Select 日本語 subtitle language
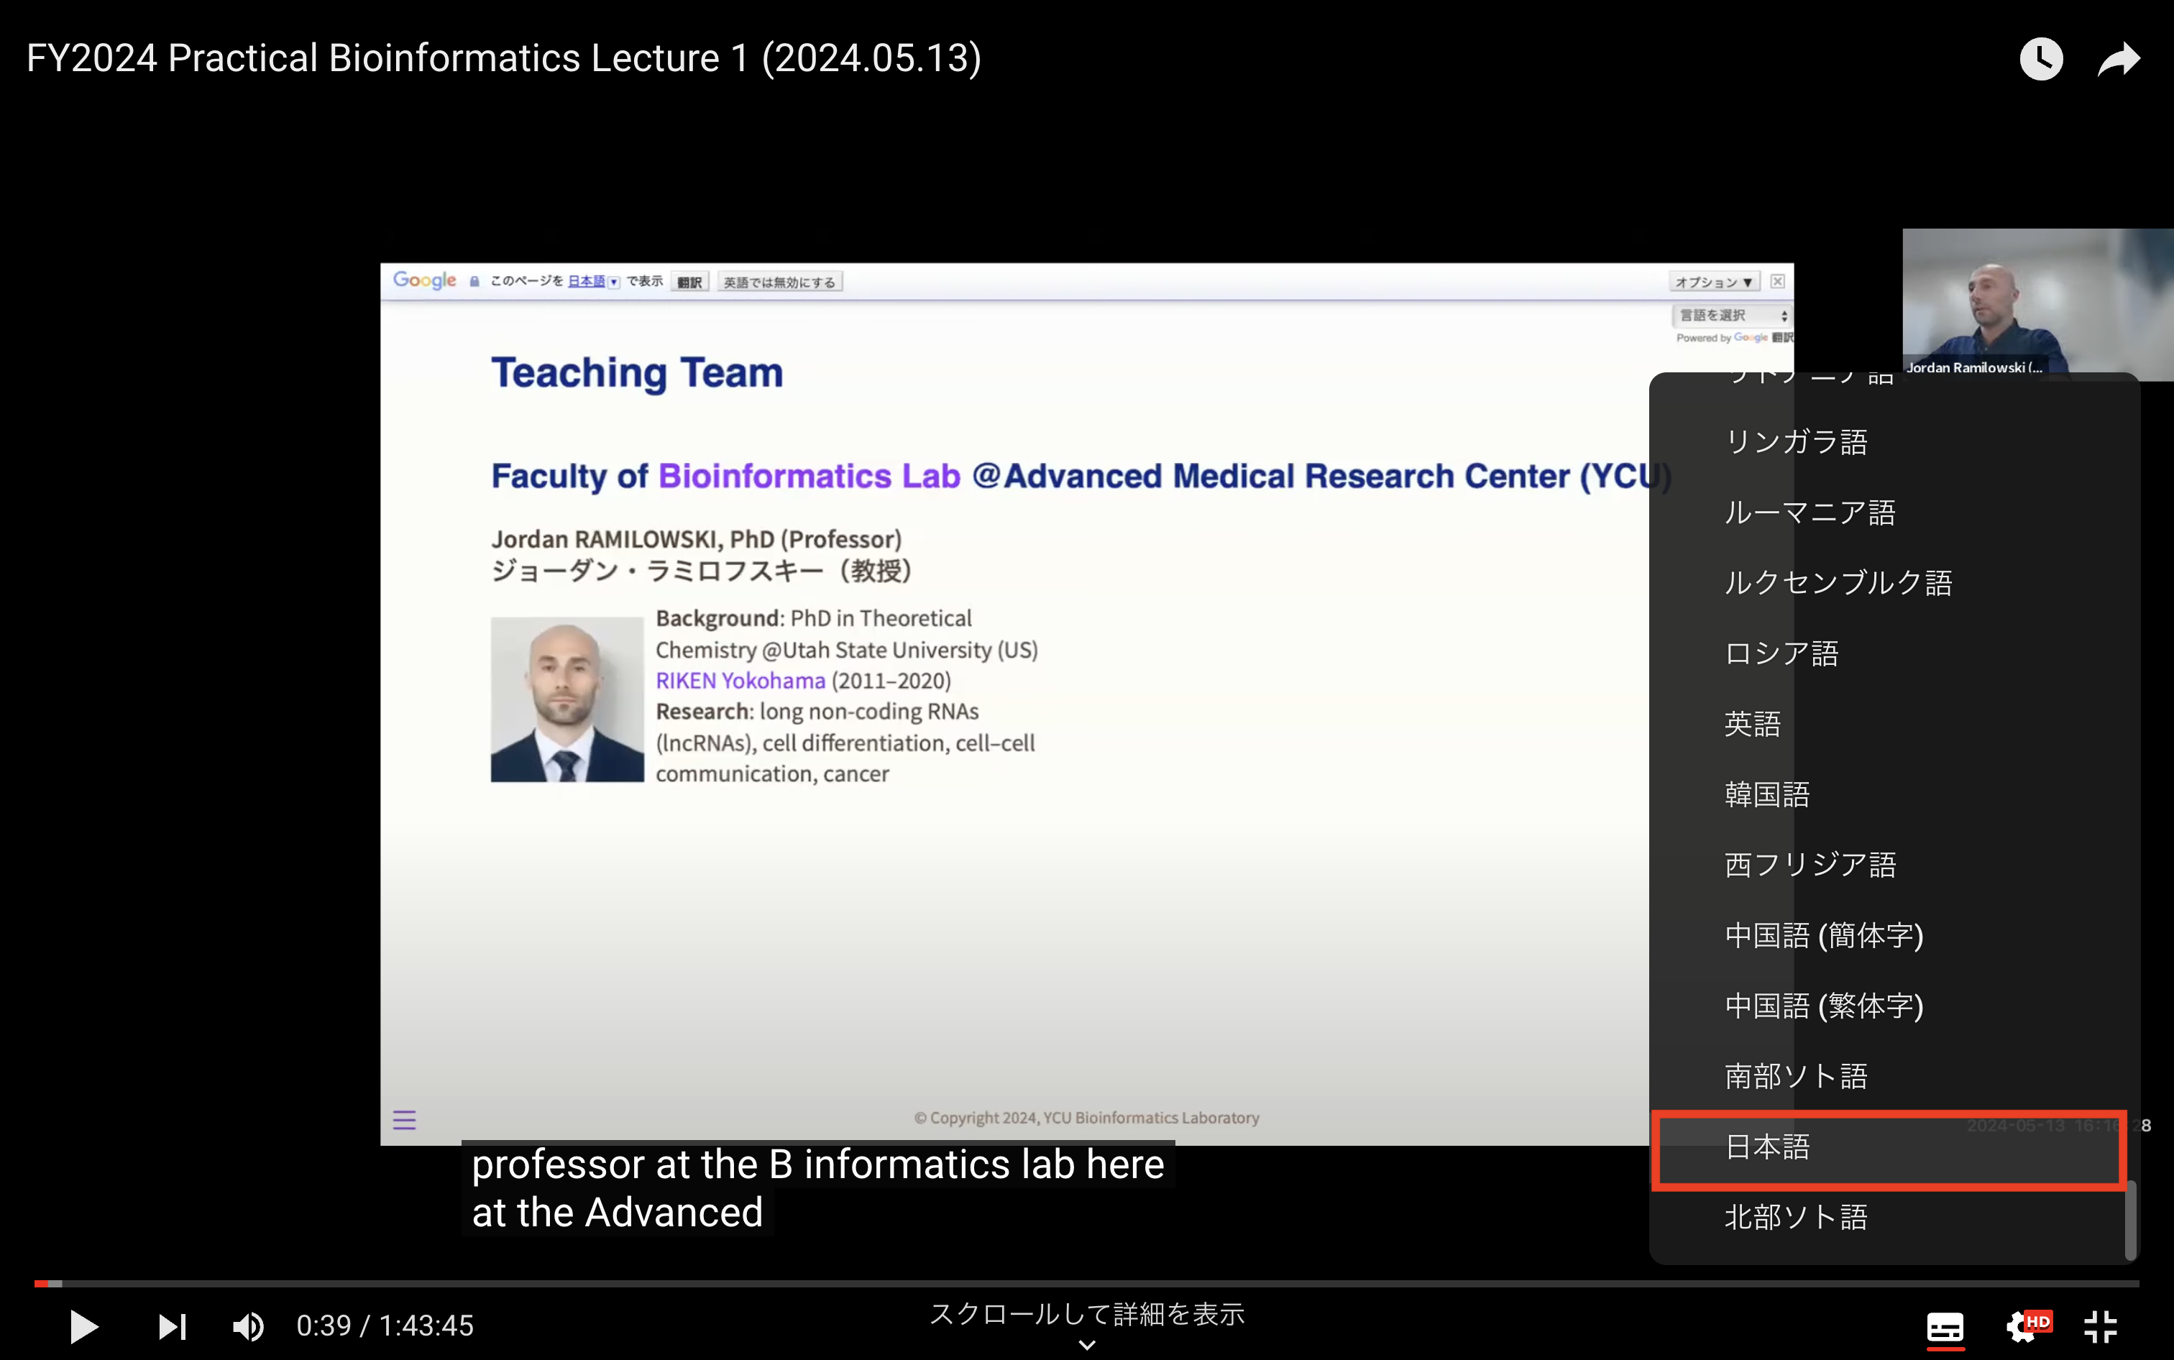 click(x=1888, y=1147)
